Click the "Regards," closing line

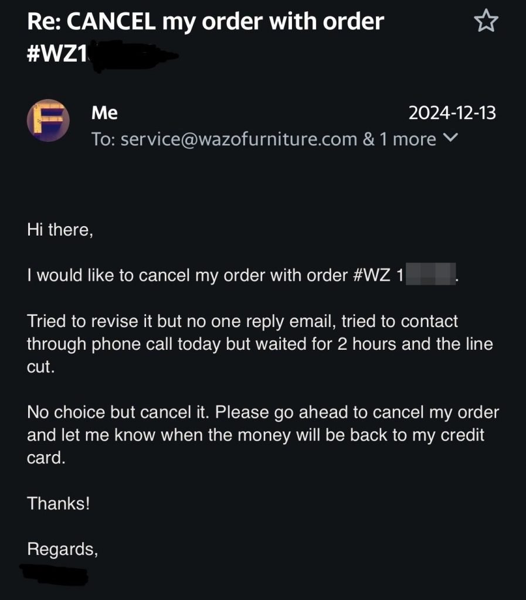[62, 549]
